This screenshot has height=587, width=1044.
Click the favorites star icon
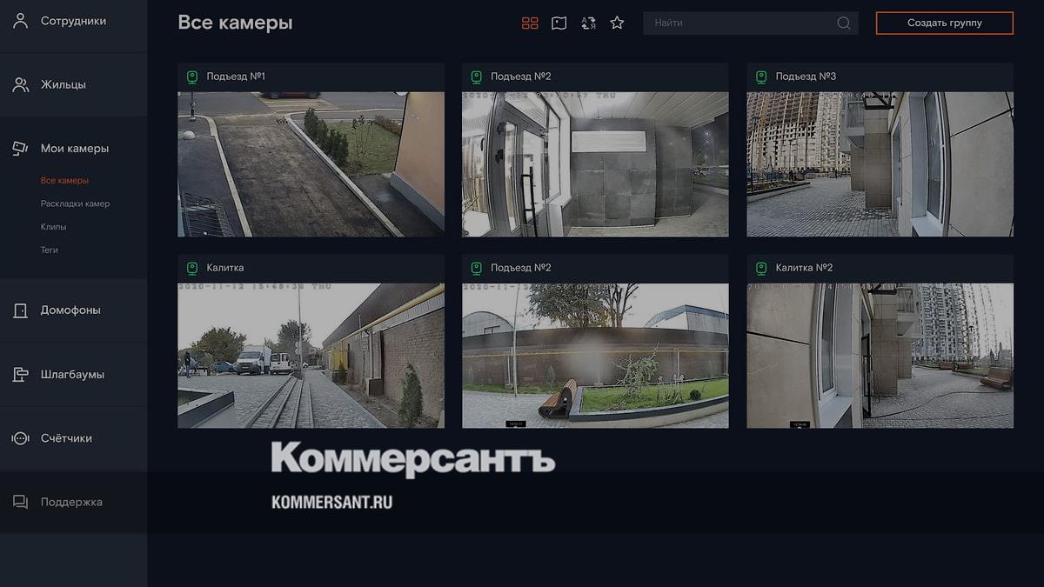[x=617, y=23]
